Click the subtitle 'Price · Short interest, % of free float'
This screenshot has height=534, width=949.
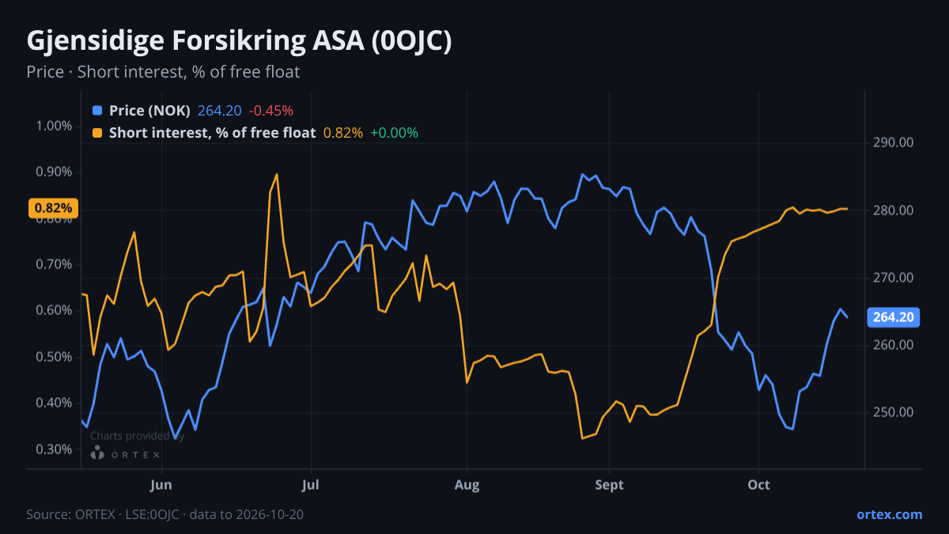(x=163, y=72)
